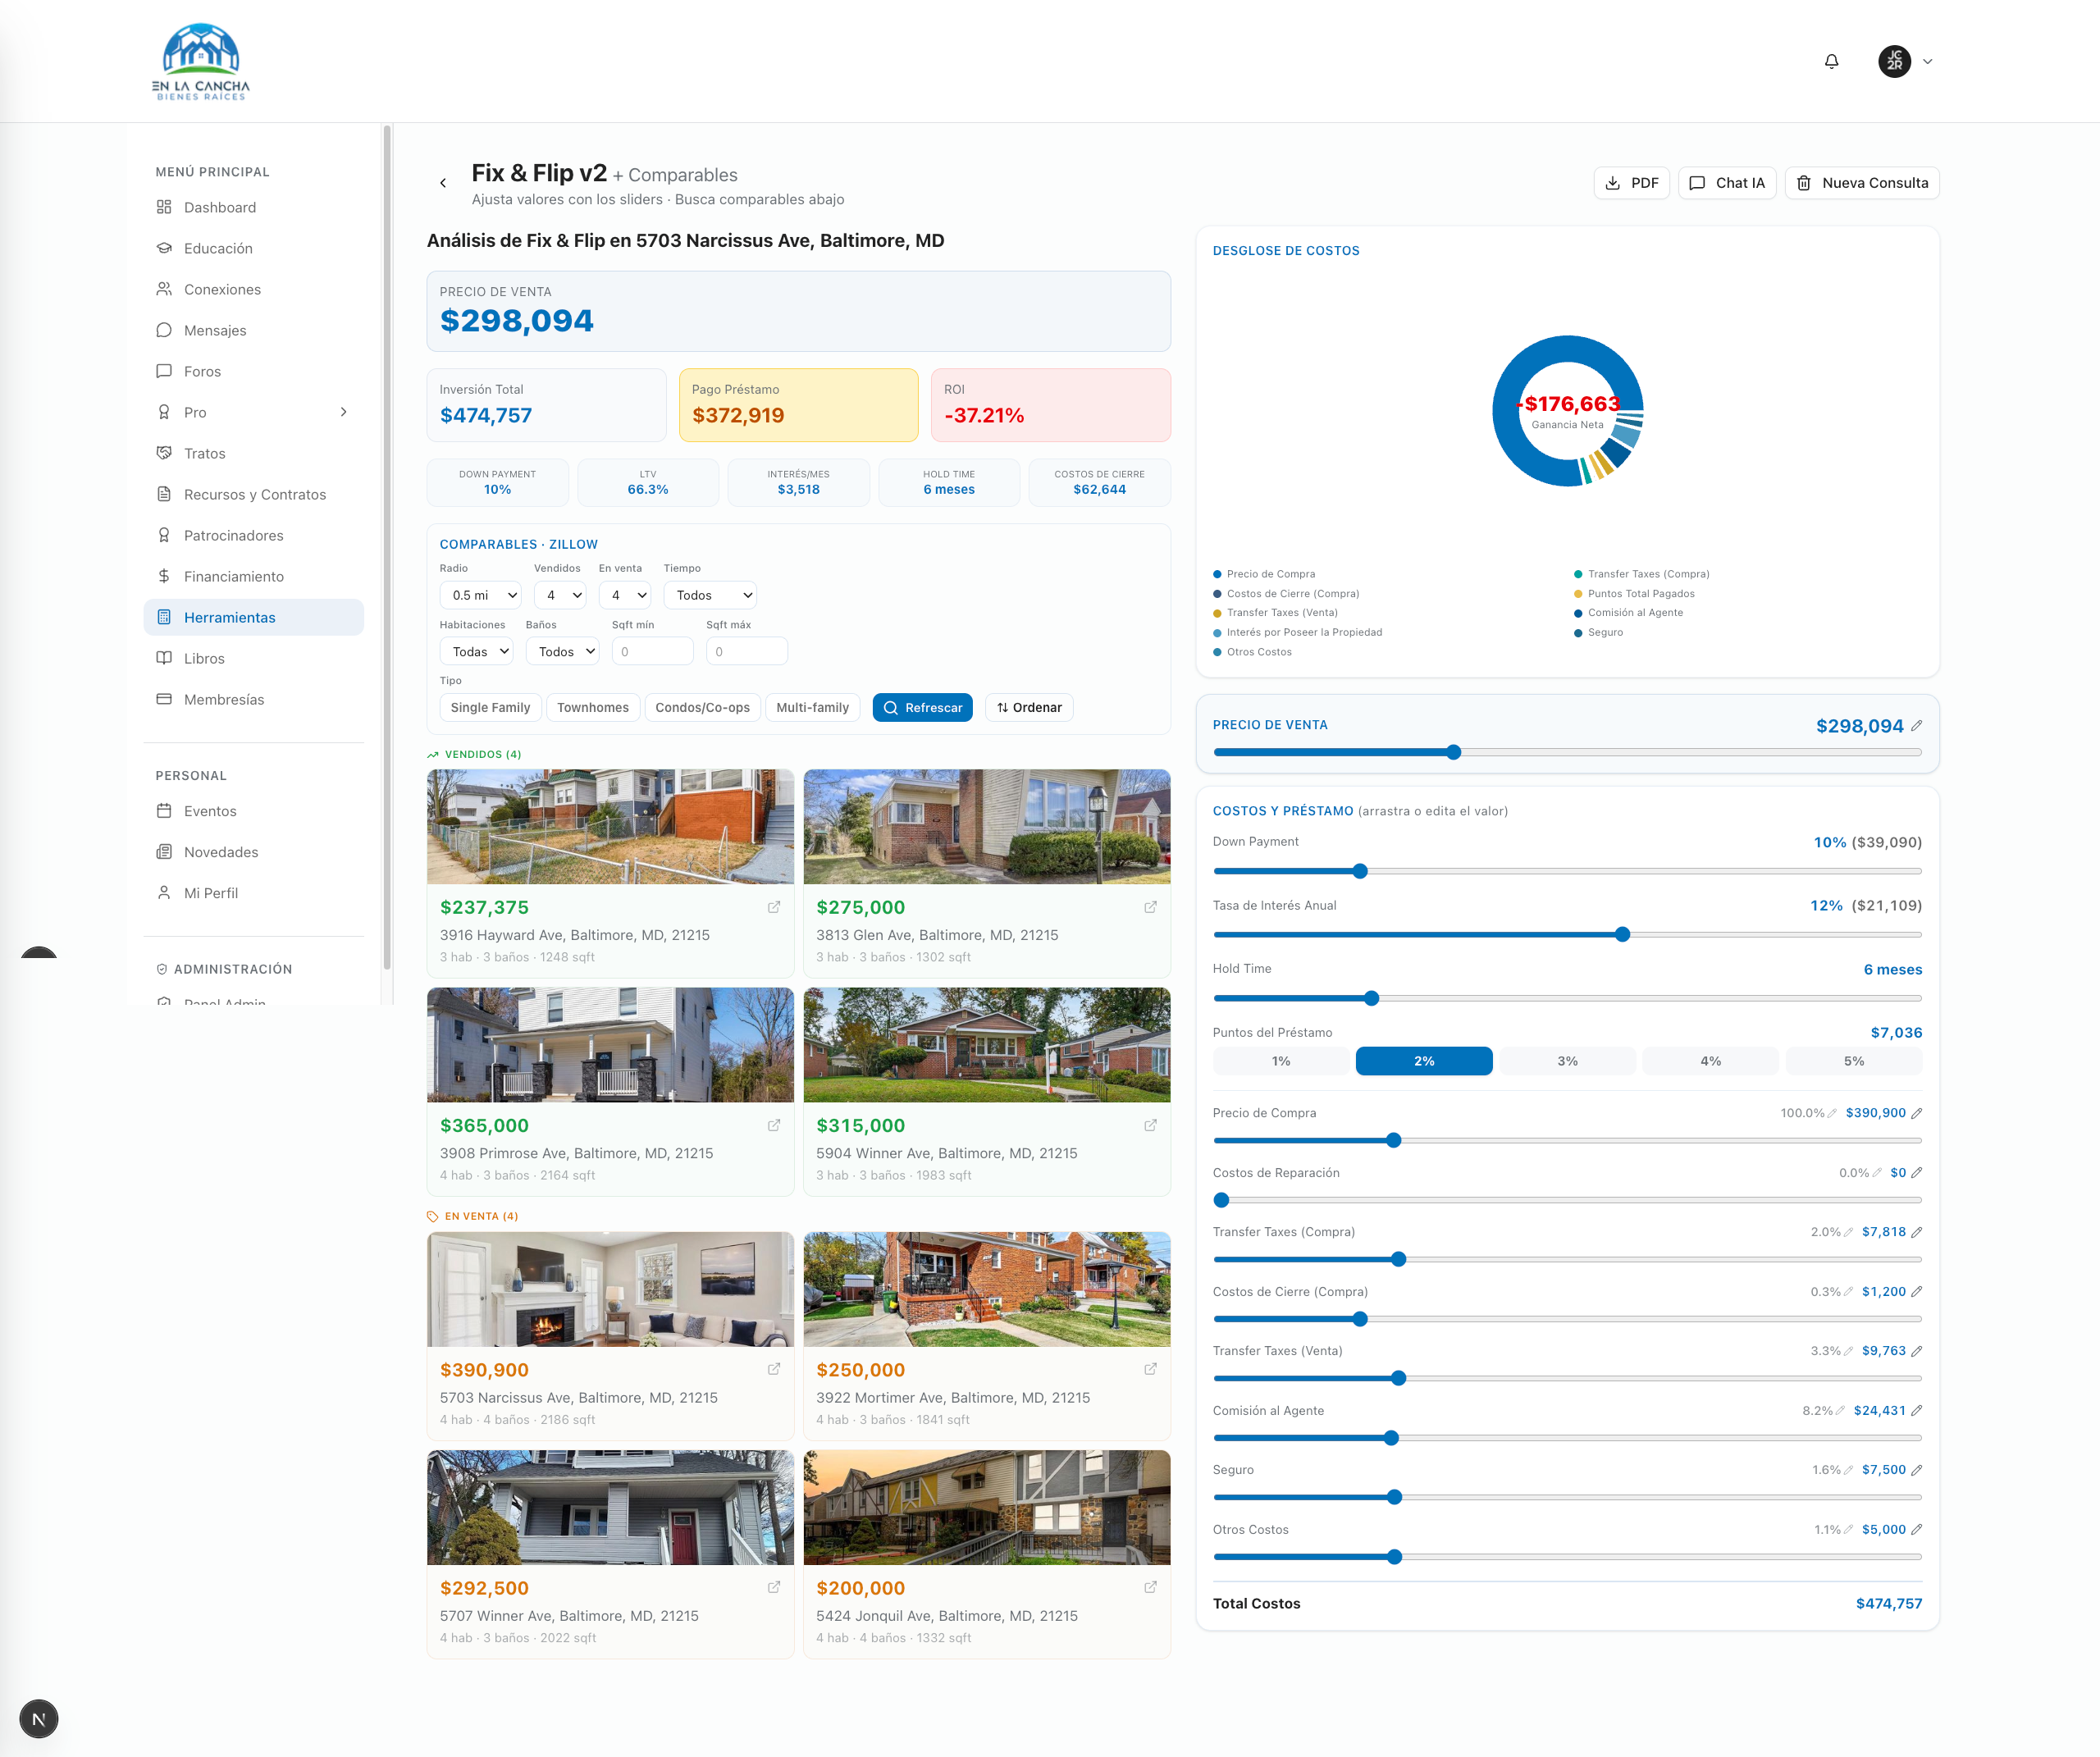Click the notification bell icon
This screenshot has height=1757, width=2100.
click(x=1831, y=61)
